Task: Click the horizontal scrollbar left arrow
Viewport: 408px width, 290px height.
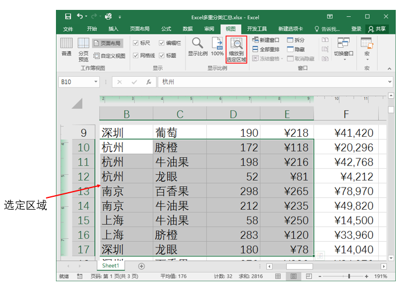Action: [269, 266]
